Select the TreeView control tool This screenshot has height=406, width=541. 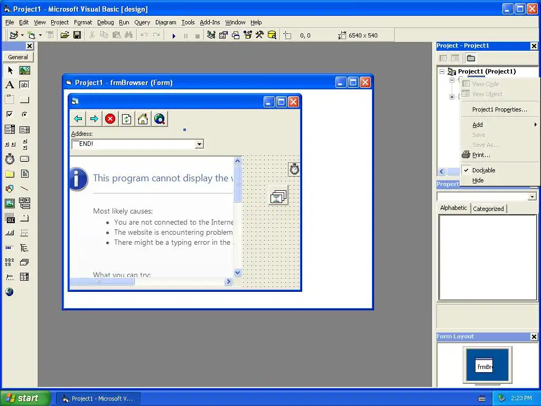(x=24, y=247)
